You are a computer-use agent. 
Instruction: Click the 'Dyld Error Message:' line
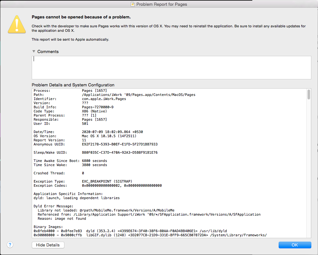pos(53,206)
